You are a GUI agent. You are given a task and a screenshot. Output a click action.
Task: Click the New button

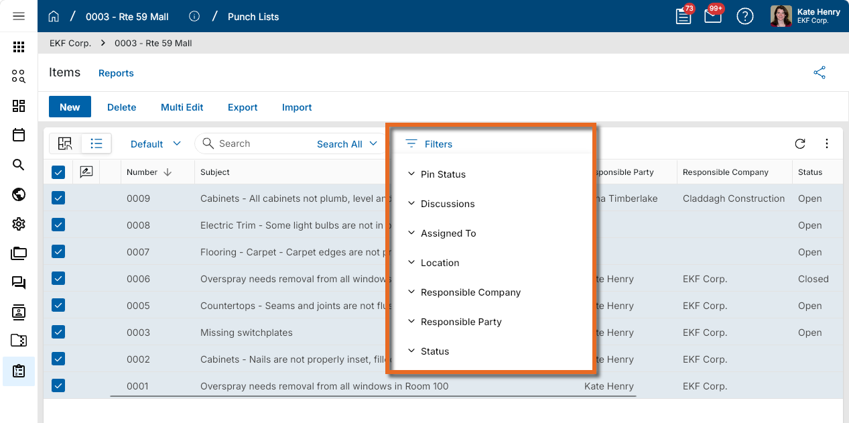click(x=70, y=107)
